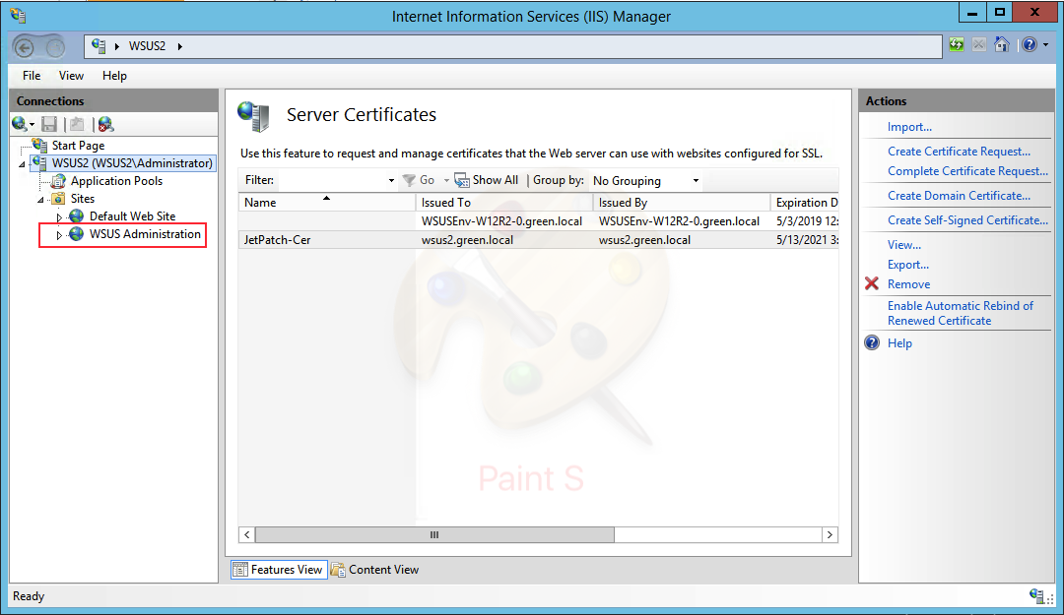Open the Help menu
The image size is (1064, 615).
tap(114, 75)
